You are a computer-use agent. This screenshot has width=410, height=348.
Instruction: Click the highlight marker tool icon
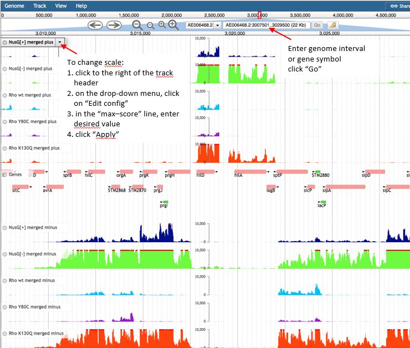point(332,25)
